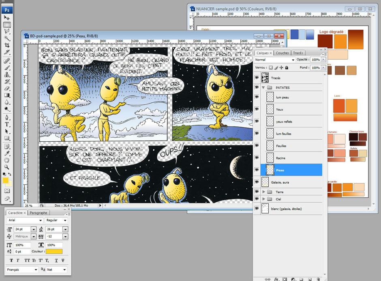Viewport: 381px width, 281px height.
Task: Select the Move tool
Action: [7, 18]
